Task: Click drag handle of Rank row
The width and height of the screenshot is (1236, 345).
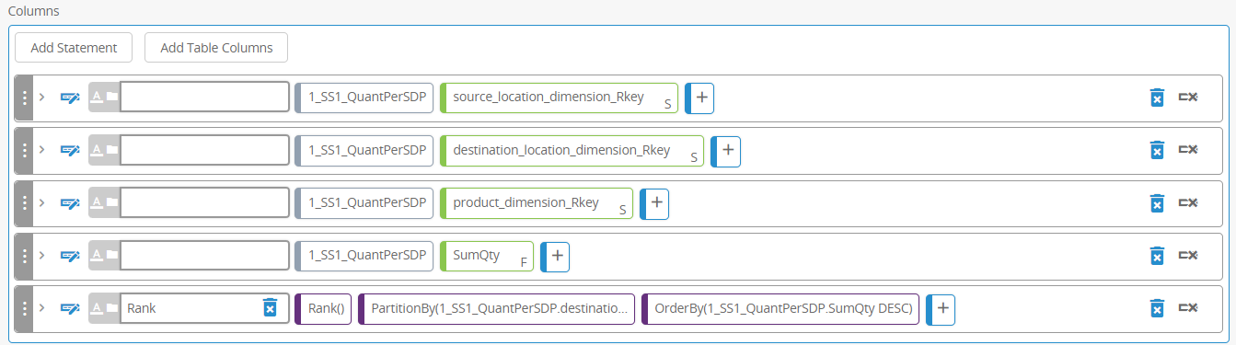Action: [24, 308]
